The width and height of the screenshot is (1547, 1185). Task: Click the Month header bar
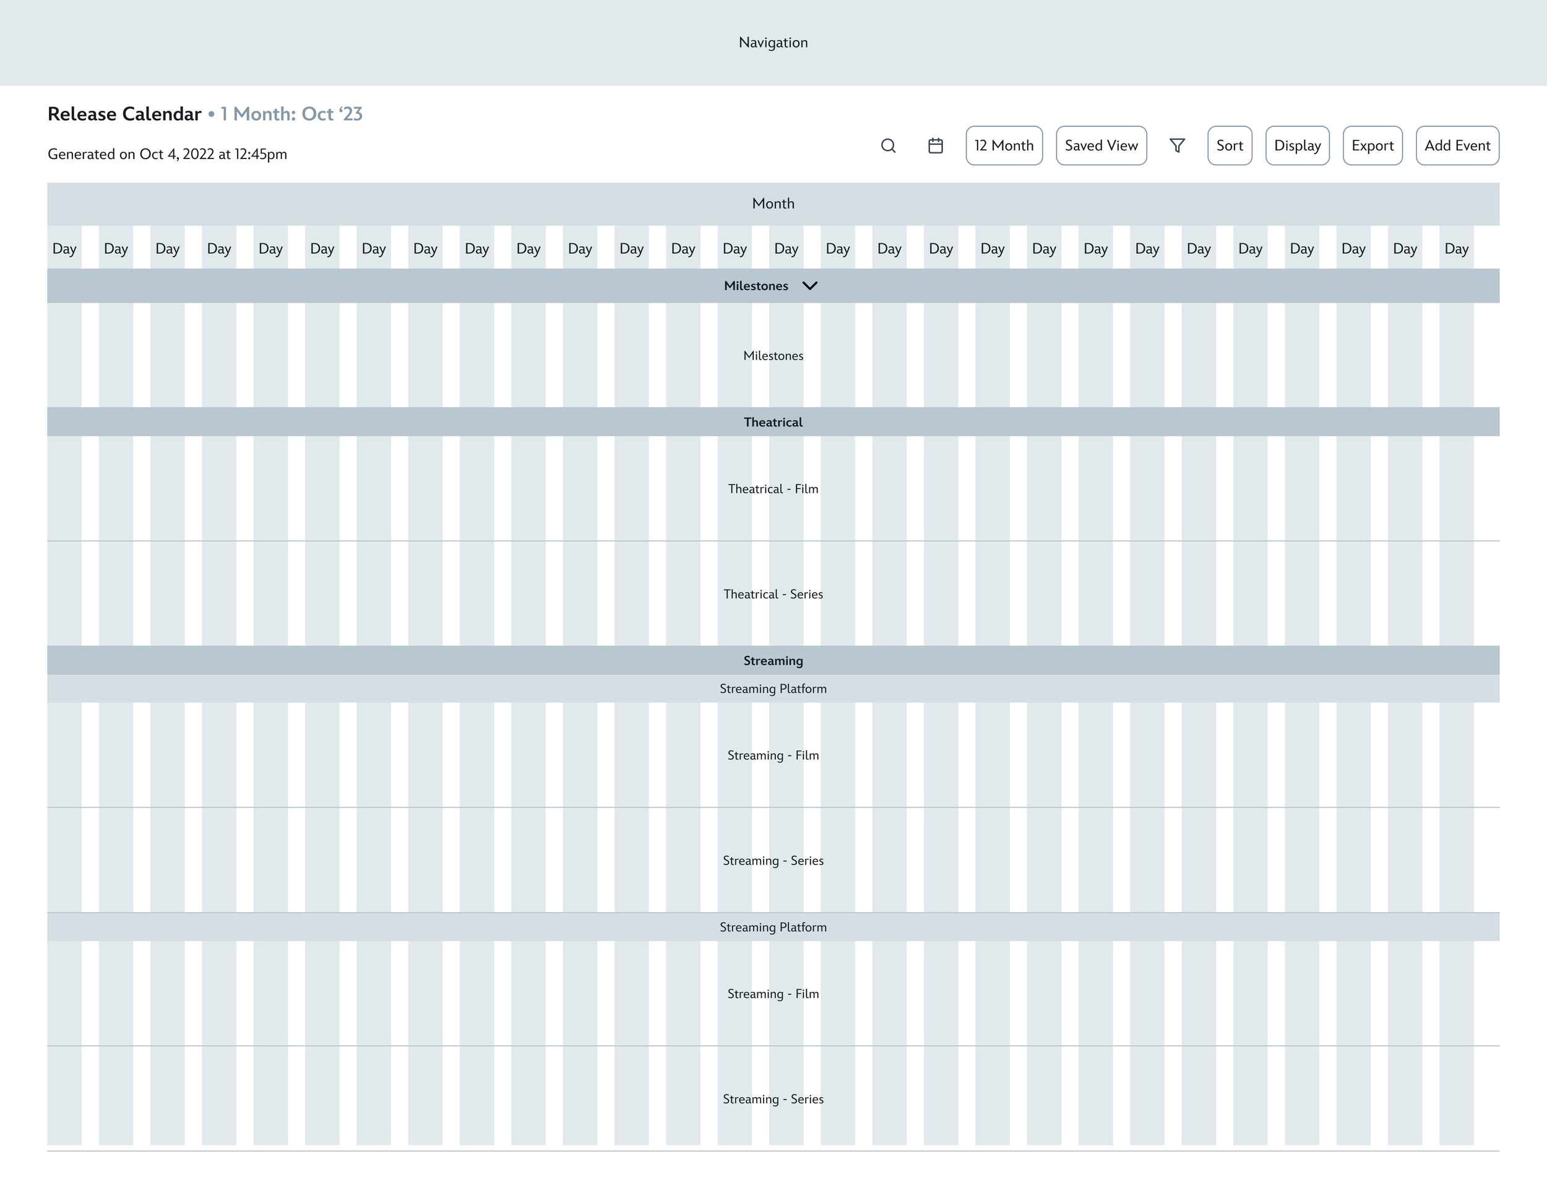(x=773, y=204)
